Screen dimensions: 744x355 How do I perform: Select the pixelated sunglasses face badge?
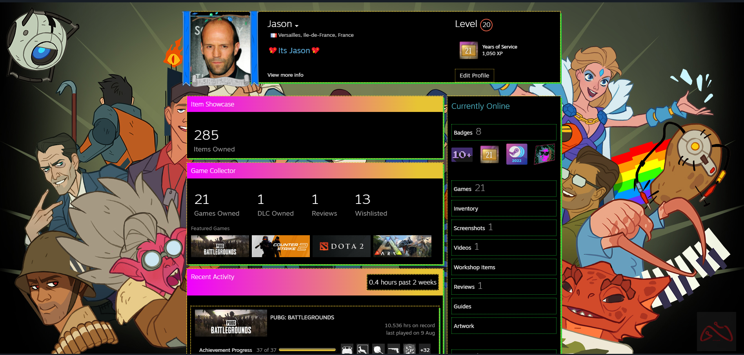tap(545, 154)
